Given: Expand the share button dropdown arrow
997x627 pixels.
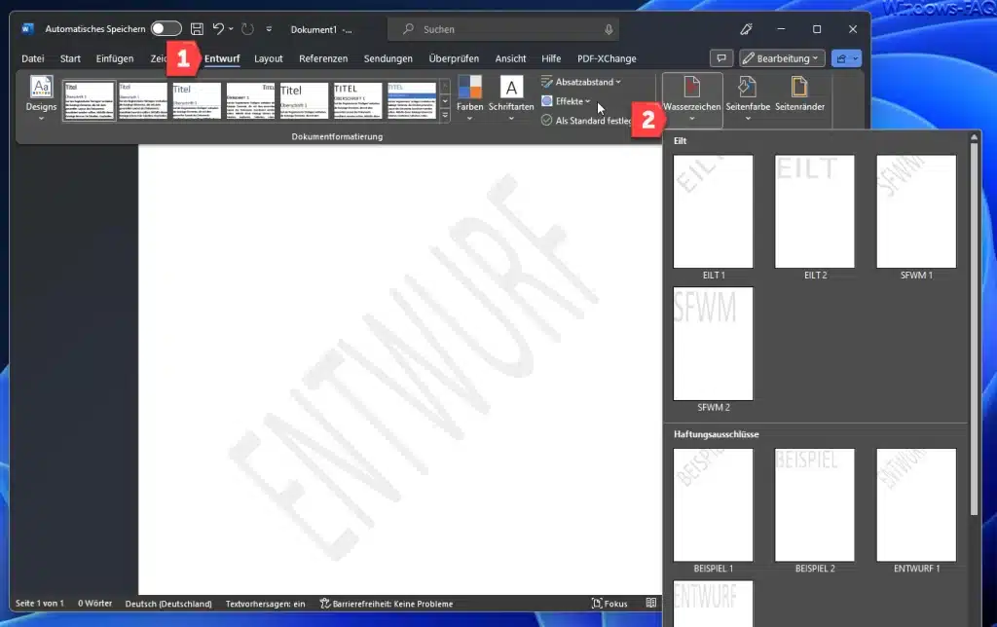Looking at the screenshot, I should click(856, 58).
